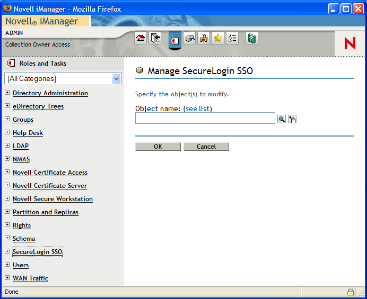This screenshot has width=367, height=299.
Task: Open the eDirectory Trees link
Action: [38, 106]
